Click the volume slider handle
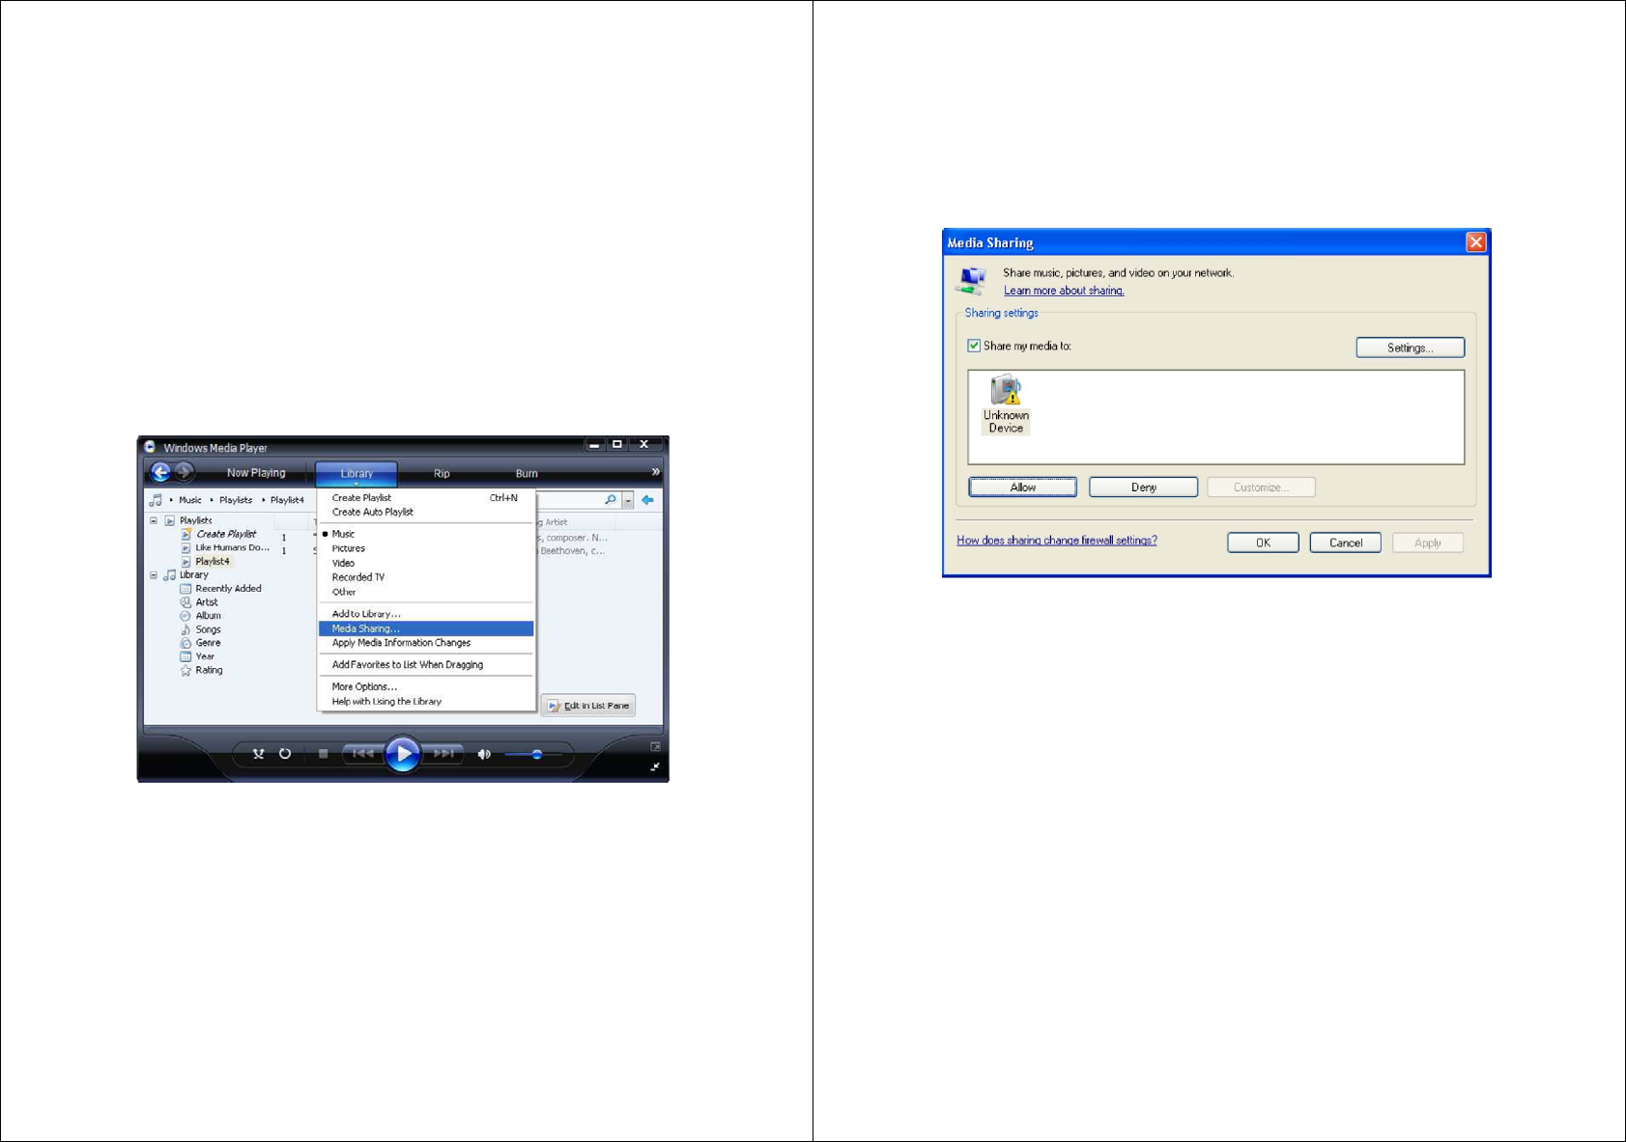The image size is (1626, 1142). [x=537, y=754]
